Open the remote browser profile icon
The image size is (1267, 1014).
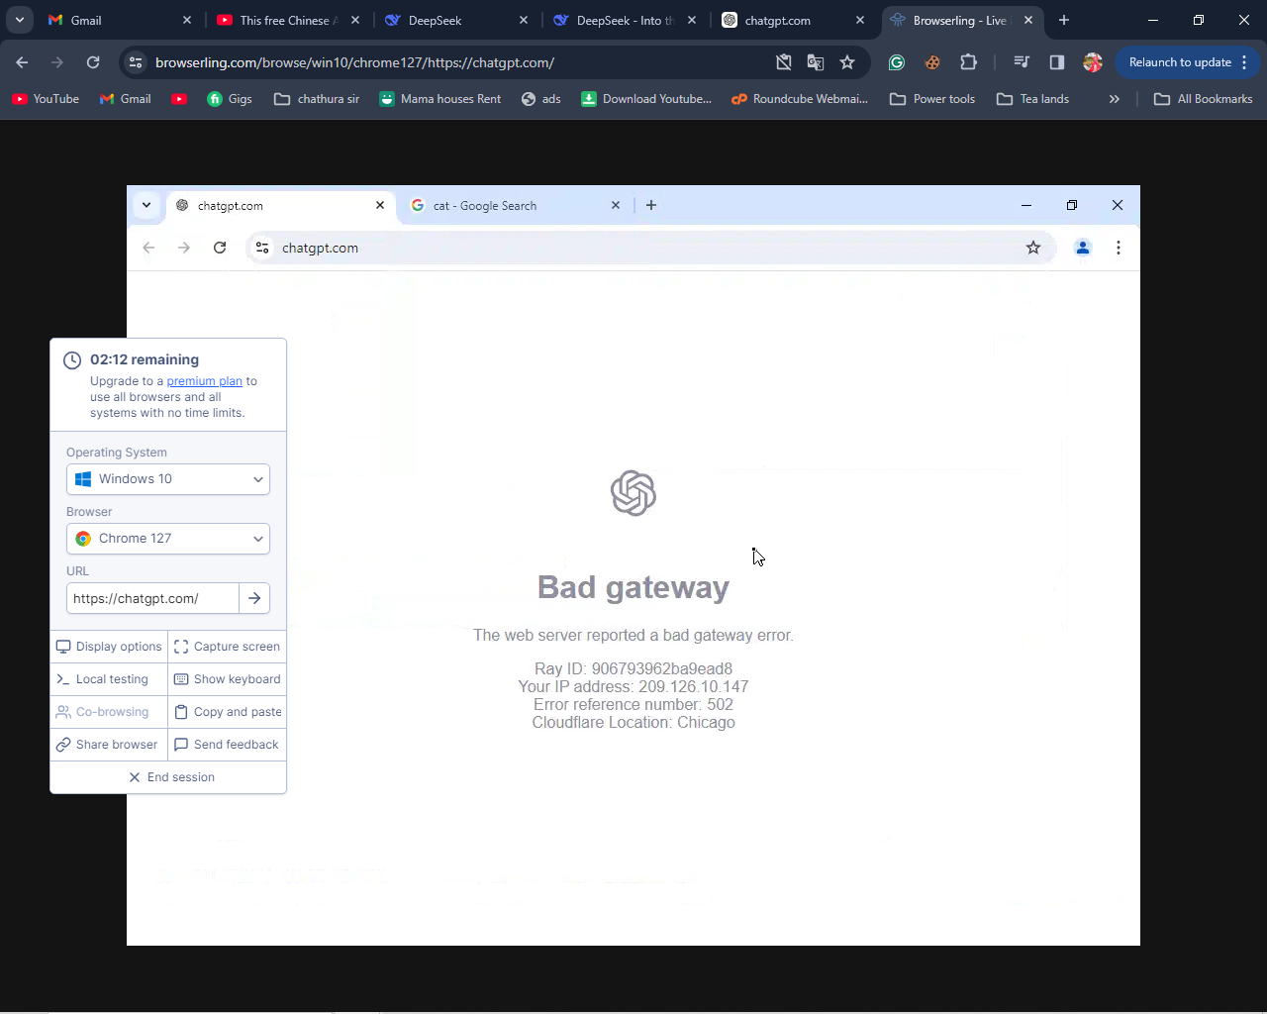1083,248
